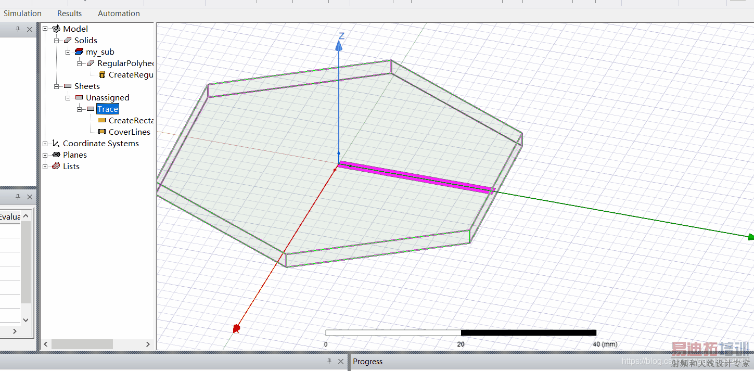Click the my_sub material icon
This screenshot has height=371, width=754.
79,52
